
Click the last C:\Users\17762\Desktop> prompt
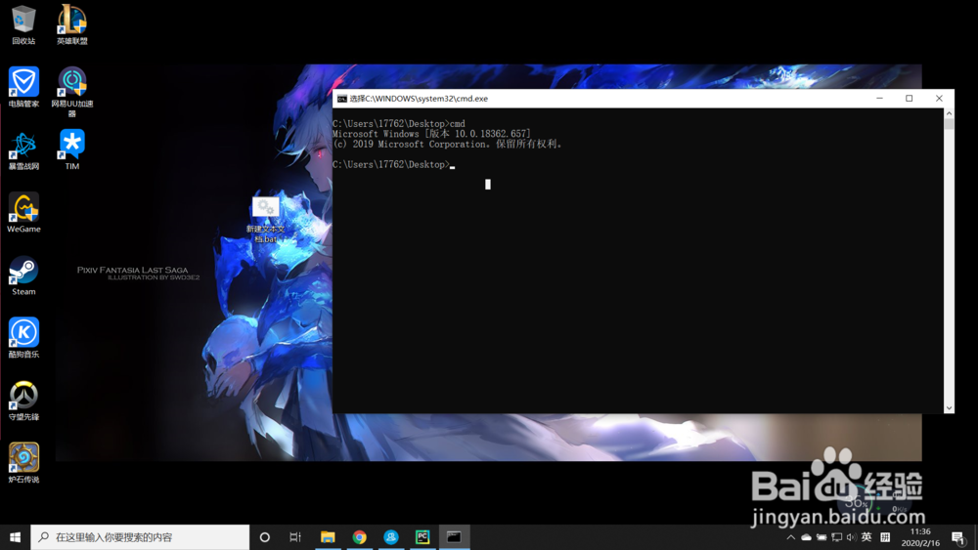[x=391, y=164]
